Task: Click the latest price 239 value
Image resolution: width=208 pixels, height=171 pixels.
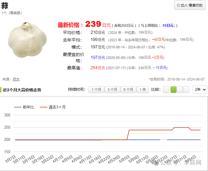Action: (x=93, y=24)
